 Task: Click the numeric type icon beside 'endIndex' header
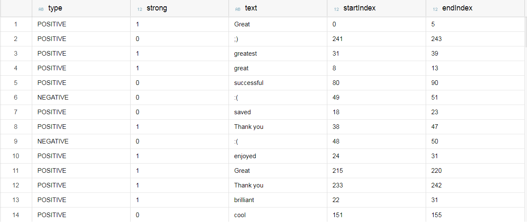[x=435, y=9]
